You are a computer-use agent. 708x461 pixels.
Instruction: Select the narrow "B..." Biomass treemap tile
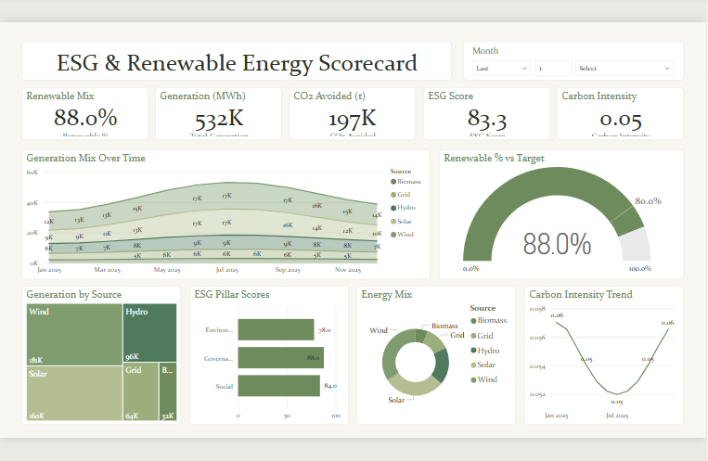click(x=168, y=391)
